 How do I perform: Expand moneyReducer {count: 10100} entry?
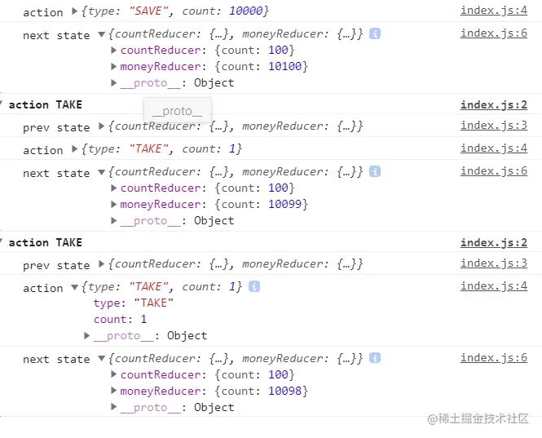(x=114, y=66)
